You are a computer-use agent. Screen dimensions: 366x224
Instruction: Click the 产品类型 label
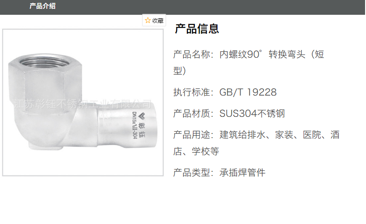pyautogui.click(x=192, y=173)
